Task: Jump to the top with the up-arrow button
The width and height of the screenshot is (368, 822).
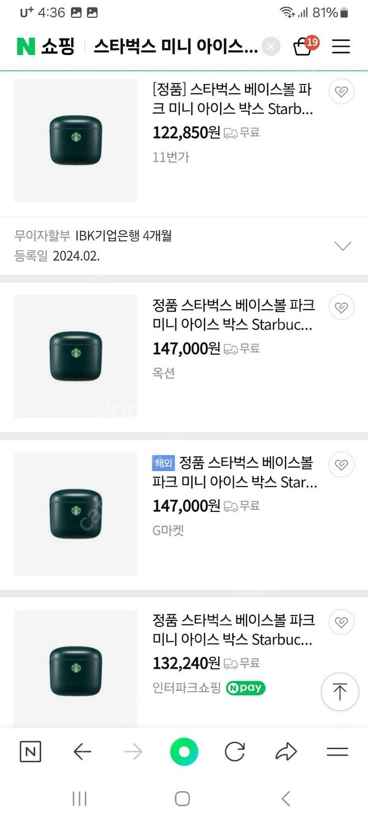Action: 340,691
